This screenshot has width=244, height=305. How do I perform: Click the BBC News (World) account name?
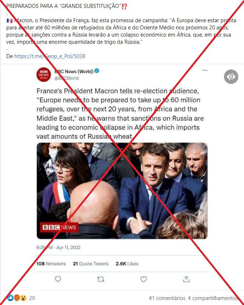click(x=74, y=71)
